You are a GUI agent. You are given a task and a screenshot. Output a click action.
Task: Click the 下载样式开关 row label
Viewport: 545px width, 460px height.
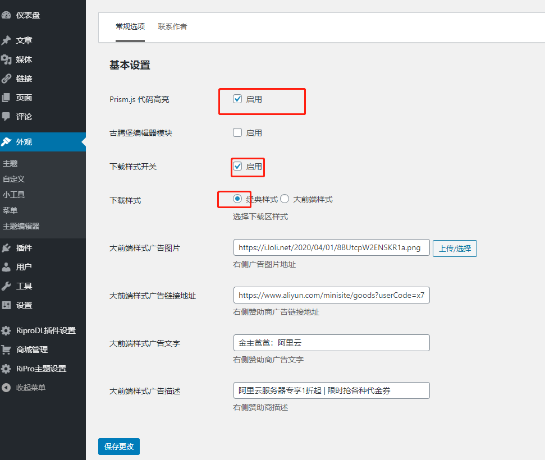click(133, 167)
